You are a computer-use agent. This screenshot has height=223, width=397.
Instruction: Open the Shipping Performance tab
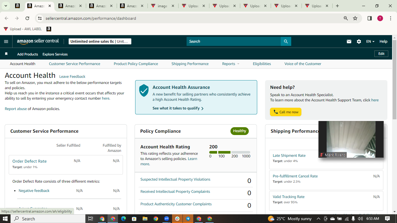click(x=190, y=64)
